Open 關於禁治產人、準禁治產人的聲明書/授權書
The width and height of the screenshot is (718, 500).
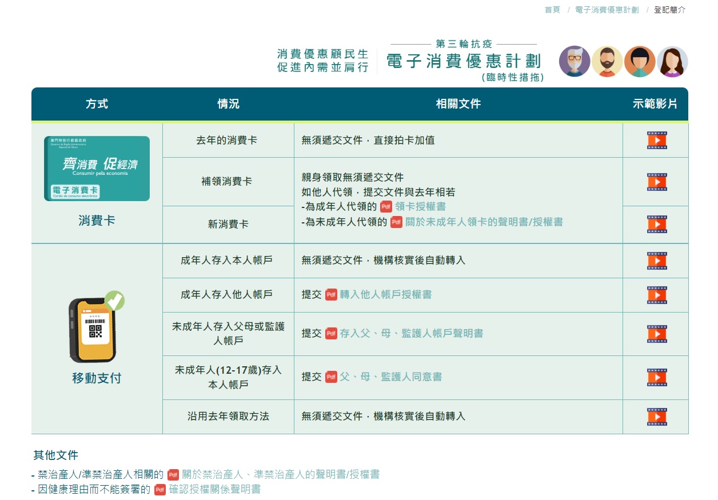pyautogui.click(x=280, y=474)
